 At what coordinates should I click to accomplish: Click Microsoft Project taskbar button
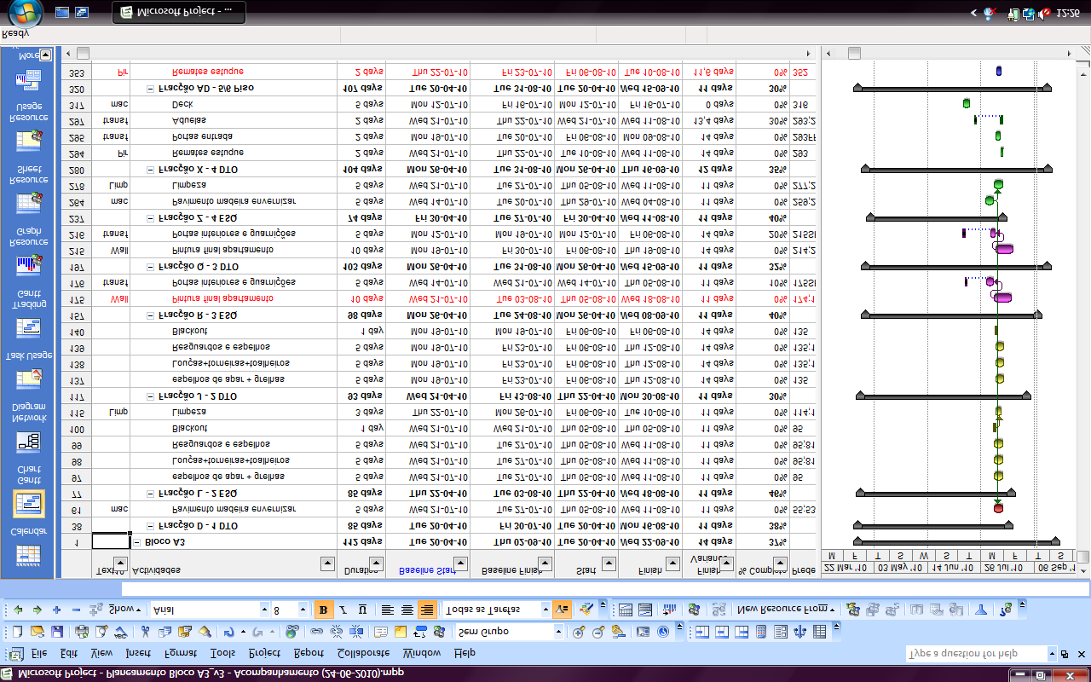[x=179, y=12]
